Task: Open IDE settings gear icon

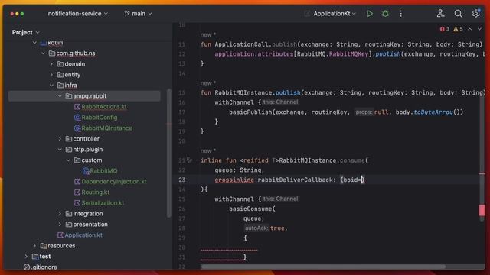Action: (x=476, y=14)
